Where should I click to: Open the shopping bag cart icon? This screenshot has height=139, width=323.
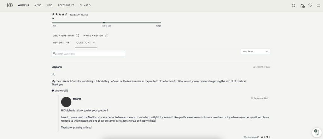pyautogui.click(x=302, y=5)
